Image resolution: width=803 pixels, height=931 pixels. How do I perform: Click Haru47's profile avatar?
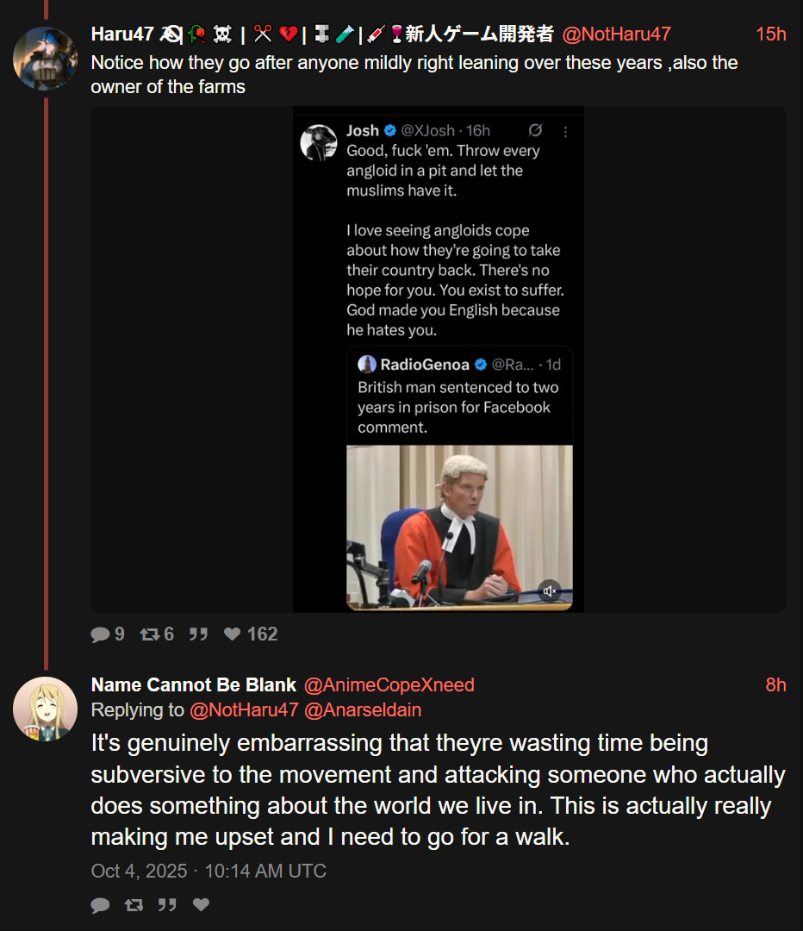point(45,58)
